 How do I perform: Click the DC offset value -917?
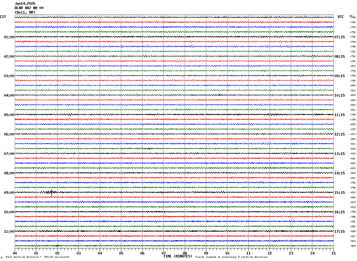click(x=353, y=236)
